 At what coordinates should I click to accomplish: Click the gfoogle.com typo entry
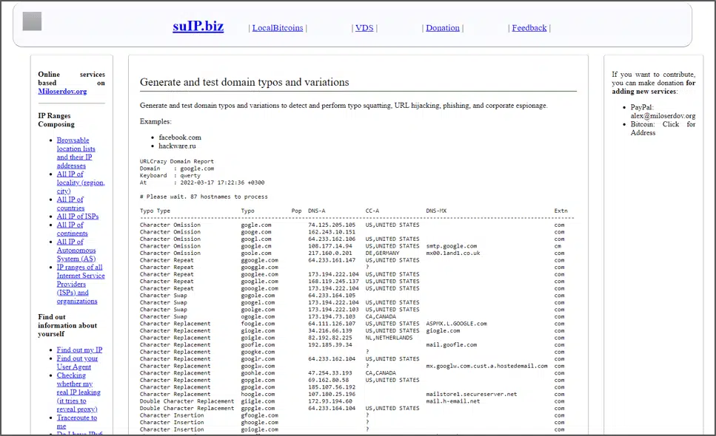click(259, 415)
